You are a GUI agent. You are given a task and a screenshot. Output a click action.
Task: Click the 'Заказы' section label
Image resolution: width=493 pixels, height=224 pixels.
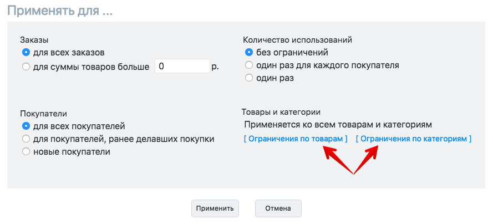pyautogui.click(x=34, y=40)
